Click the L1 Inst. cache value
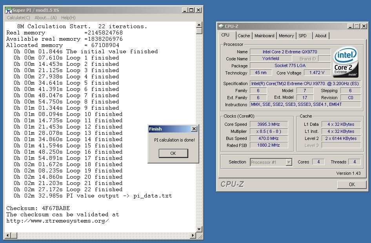This screenshot has width=371, height=243. pos(341,131)
